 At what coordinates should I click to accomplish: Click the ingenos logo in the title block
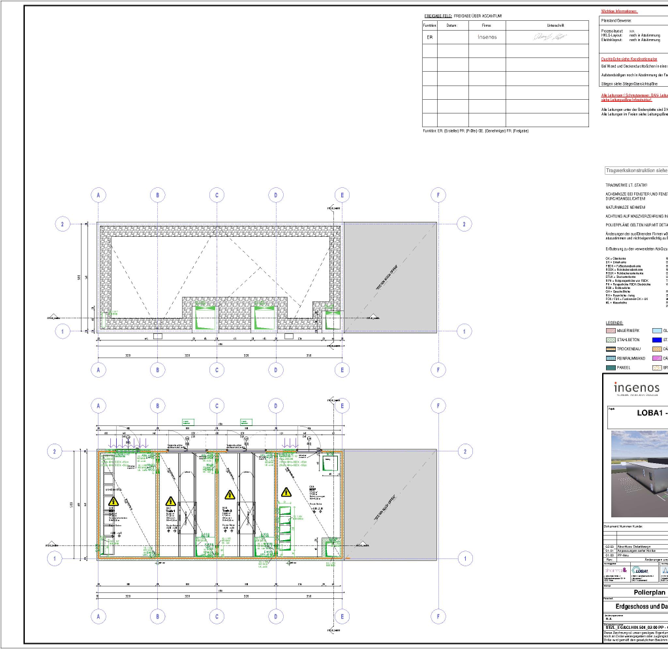(637, 388)
